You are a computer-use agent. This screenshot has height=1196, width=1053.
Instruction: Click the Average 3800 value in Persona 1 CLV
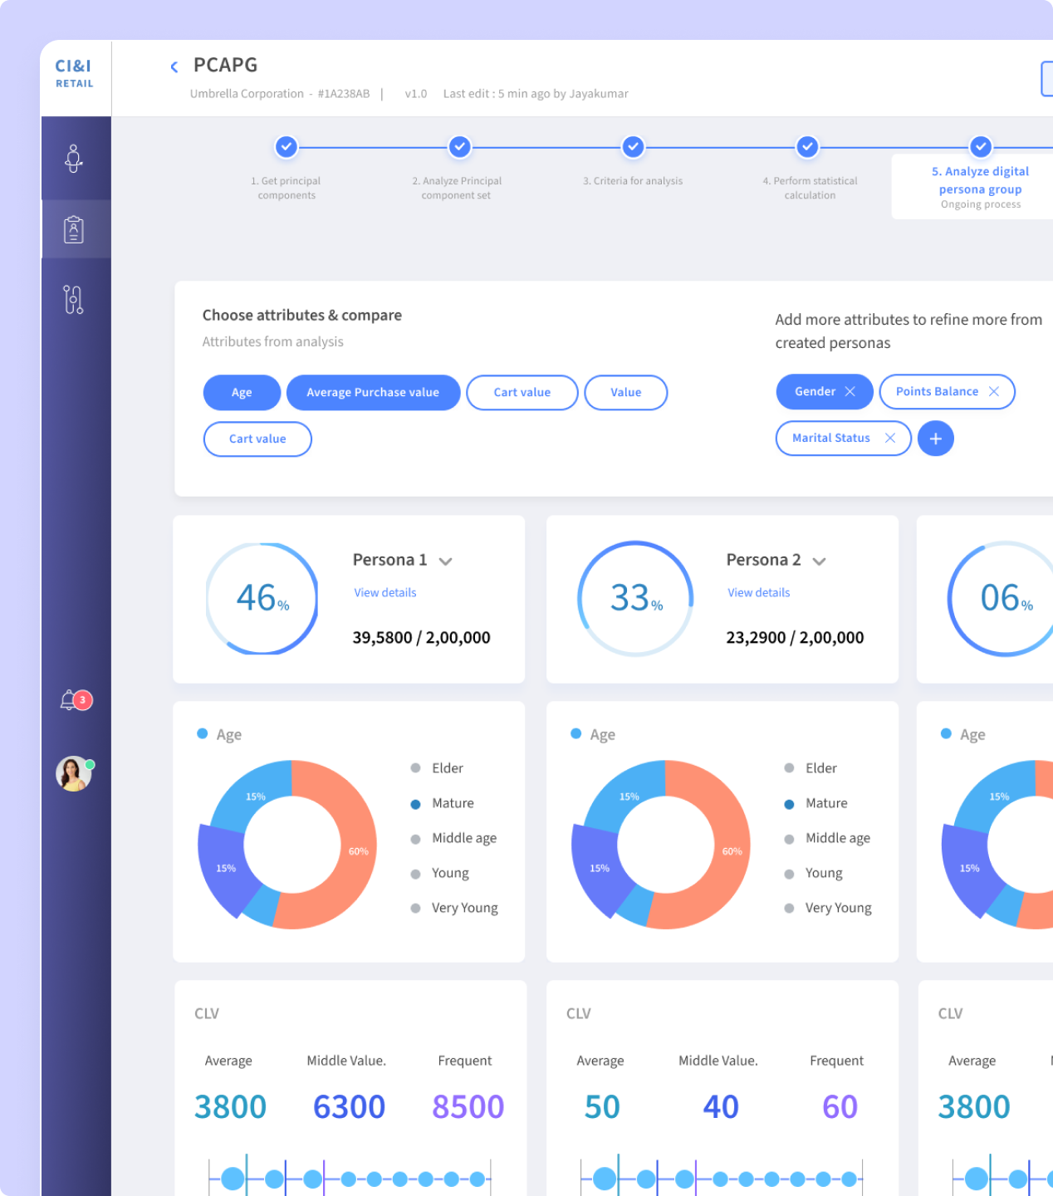click(230, 1106)
